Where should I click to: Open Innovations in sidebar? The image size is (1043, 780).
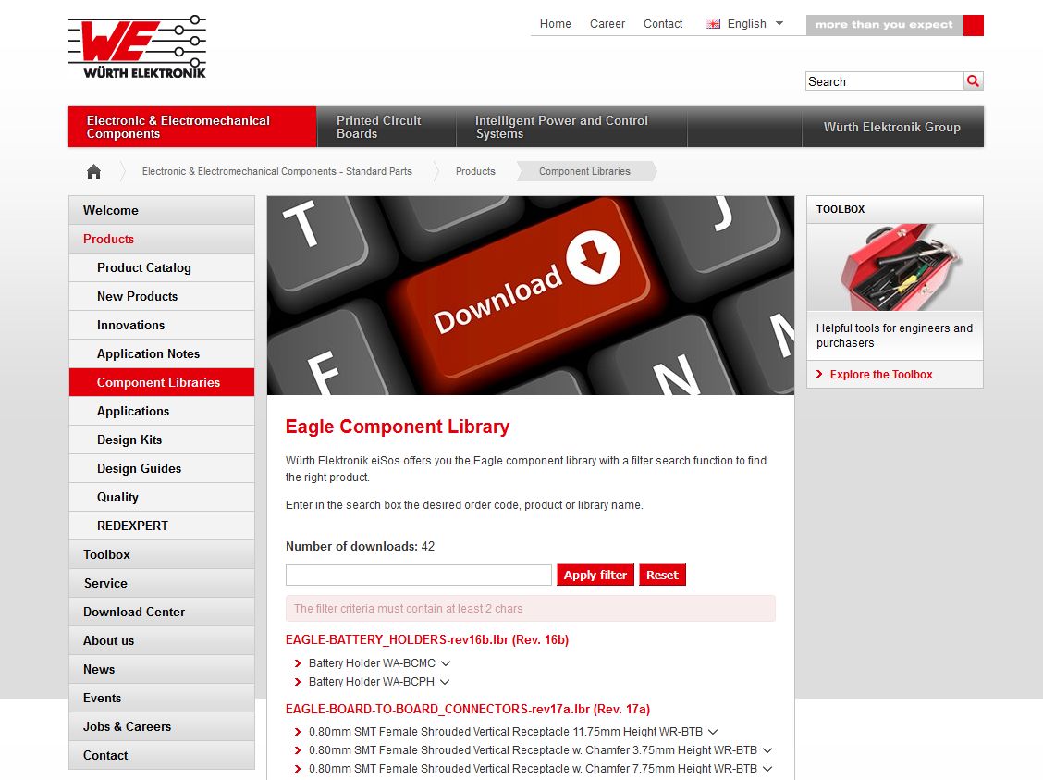point(162,325)
